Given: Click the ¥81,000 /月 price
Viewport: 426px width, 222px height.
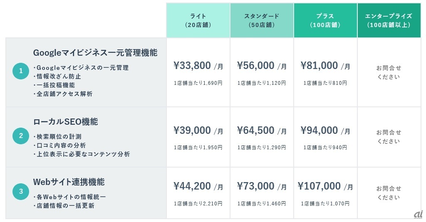Looking at the screenshot, I should coord(325,66).
